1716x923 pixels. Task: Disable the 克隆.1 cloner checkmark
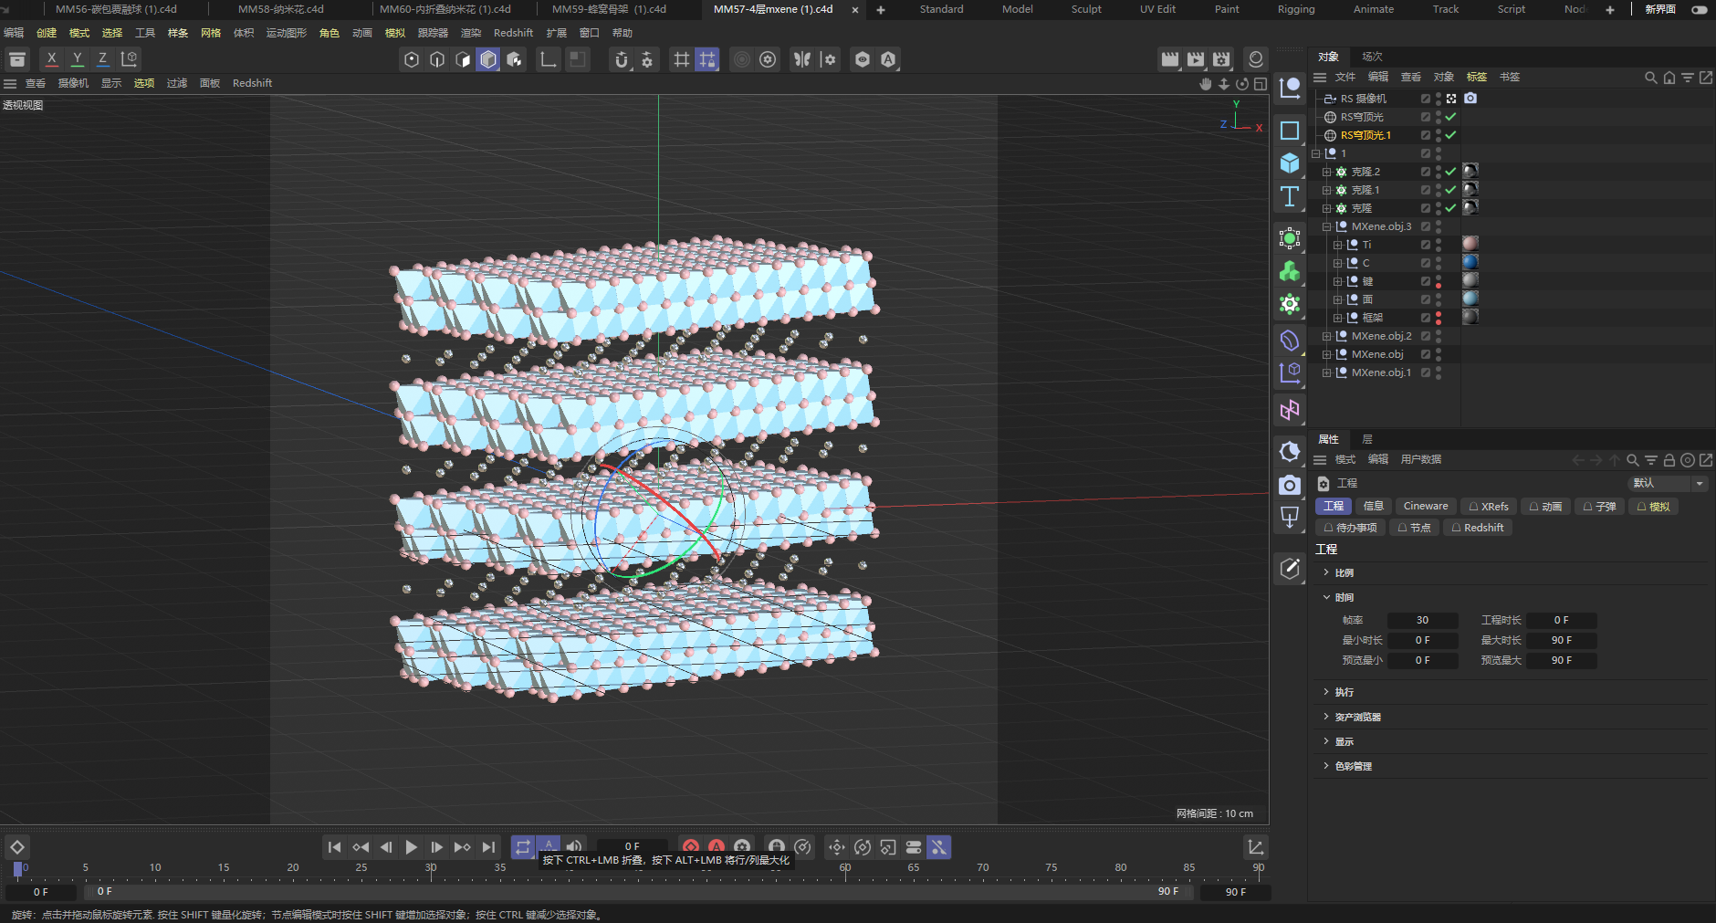[x=1450, y=190]
